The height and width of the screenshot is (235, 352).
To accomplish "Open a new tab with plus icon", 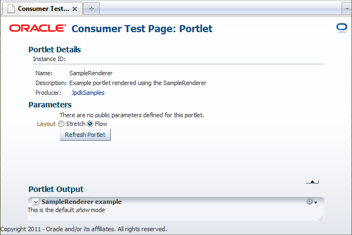I will pyautogui.click(x=92, y=9).
